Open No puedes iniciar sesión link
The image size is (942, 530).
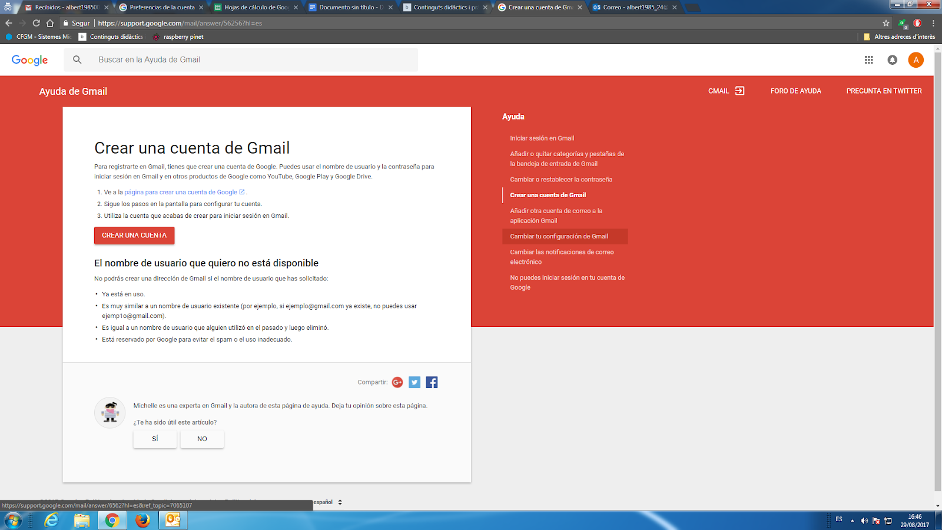(567, 283)
